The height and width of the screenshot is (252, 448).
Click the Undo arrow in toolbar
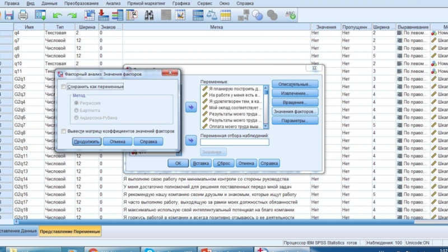[x=57, y=15]
